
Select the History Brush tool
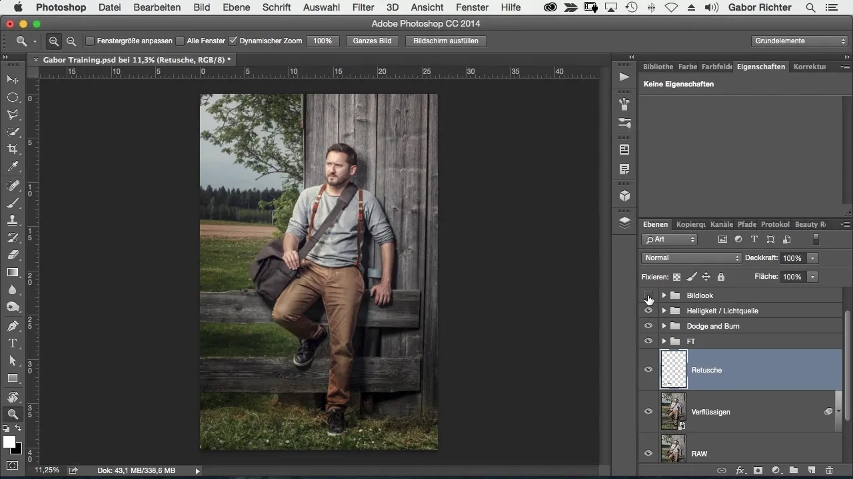13,238
